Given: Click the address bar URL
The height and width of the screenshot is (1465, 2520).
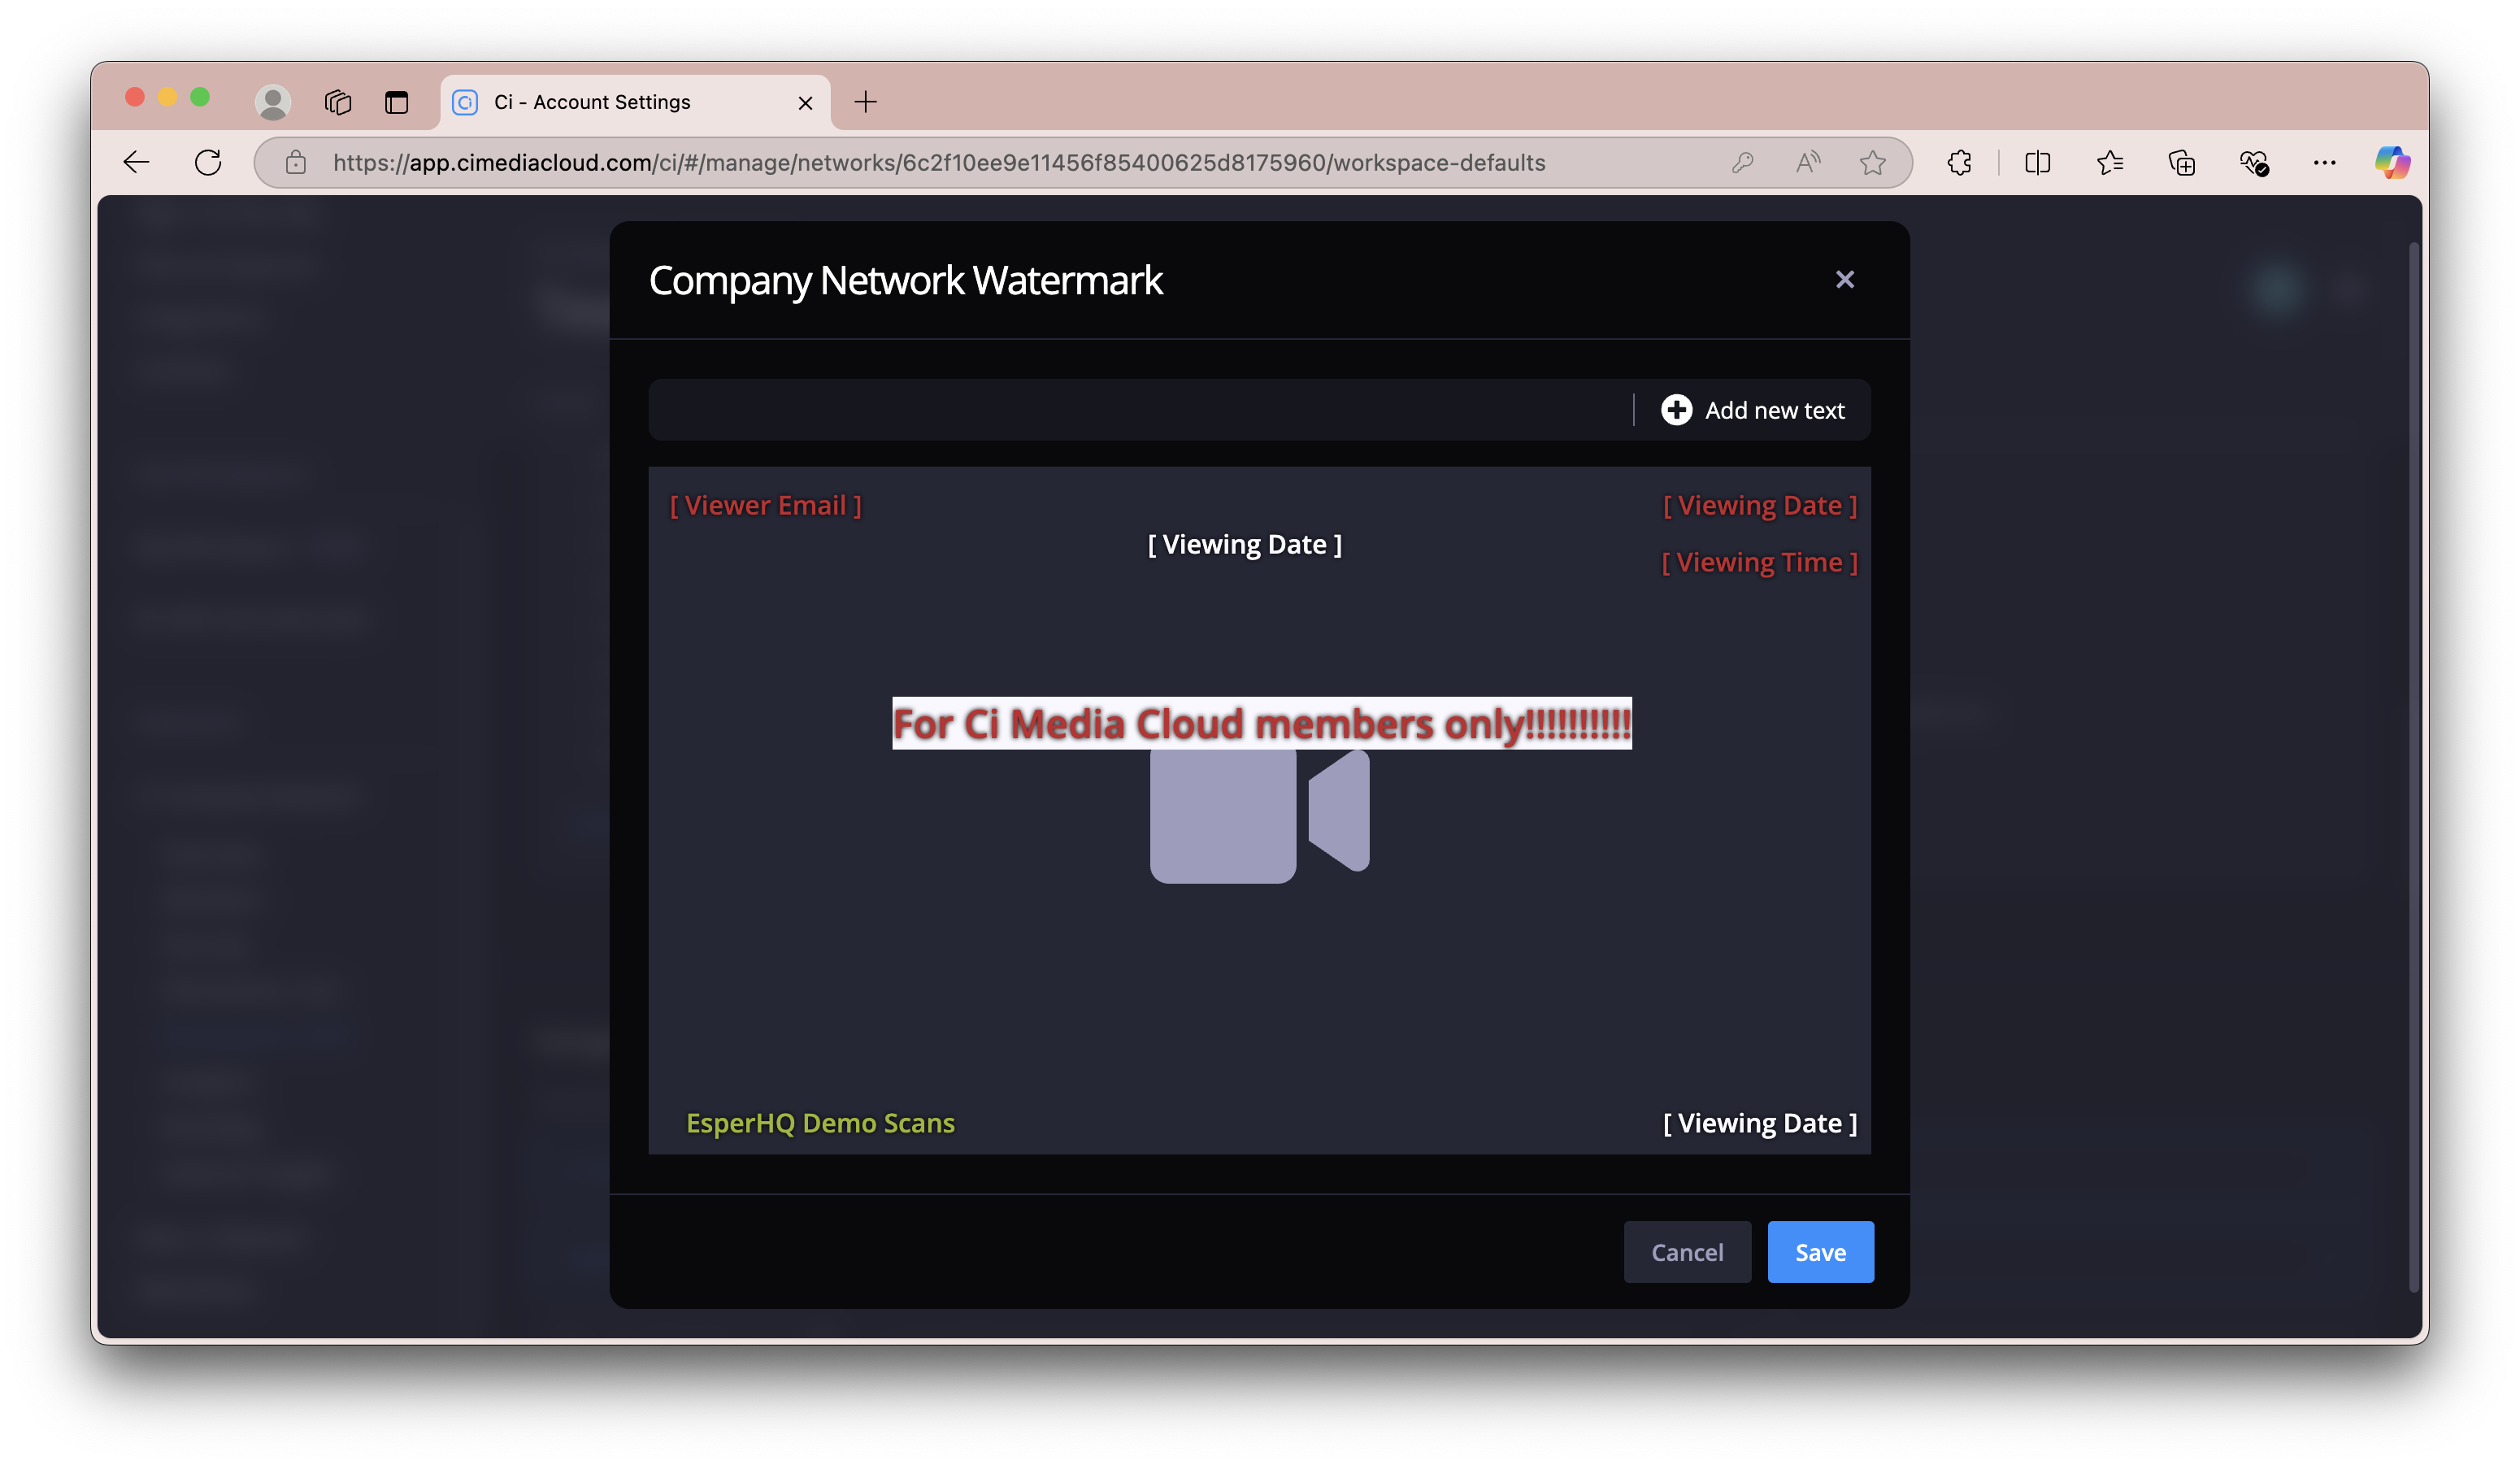Looking at the screenshot, I should (939, 162).
